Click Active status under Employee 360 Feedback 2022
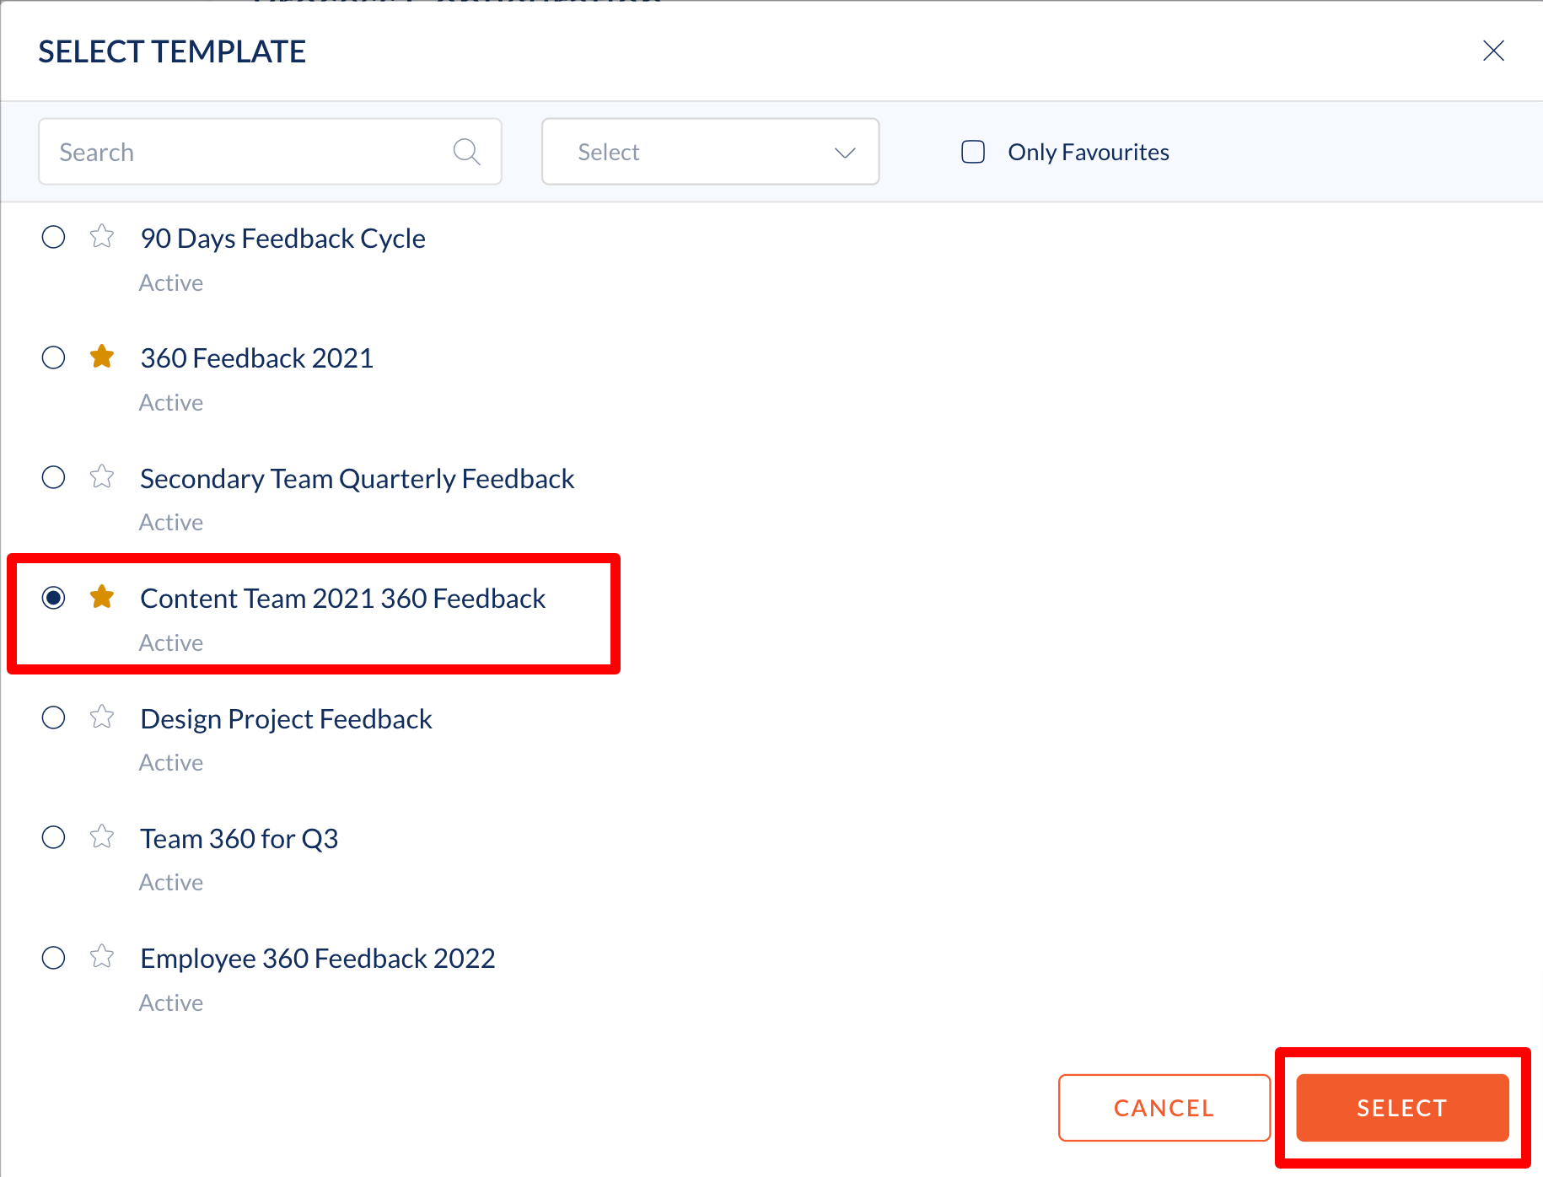The height and width of the screenshot is (1177, 1543). pyautogui.click(x=171, y=1002)
